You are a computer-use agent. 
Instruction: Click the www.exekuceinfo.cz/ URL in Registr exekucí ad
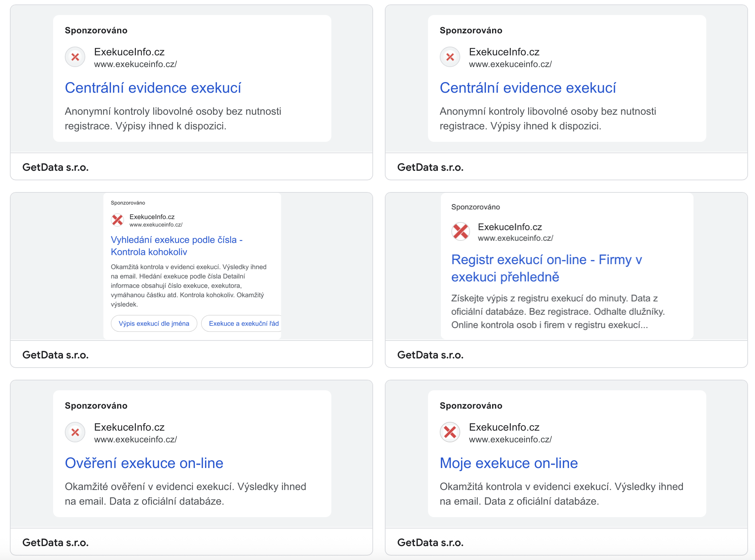(x=515, y=238)
